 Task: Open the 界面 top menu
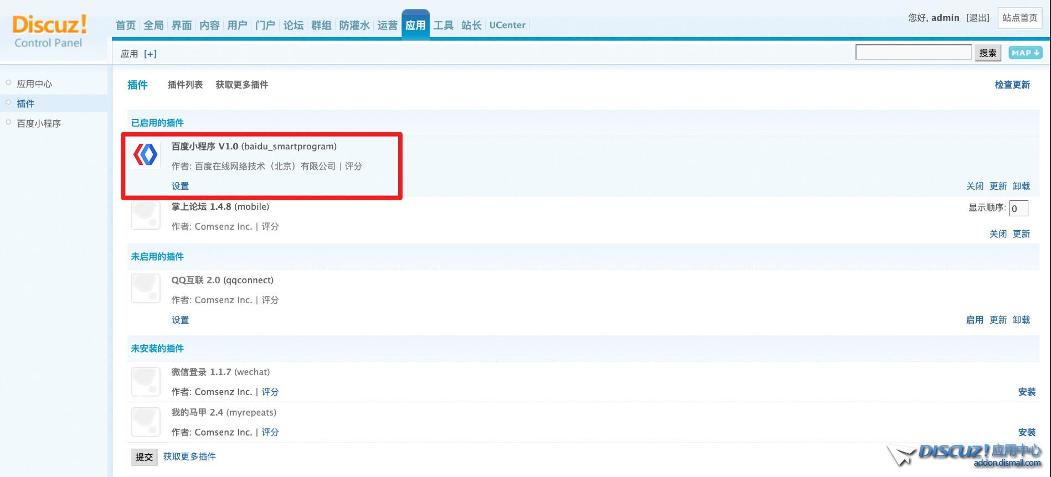click(182, 25)
